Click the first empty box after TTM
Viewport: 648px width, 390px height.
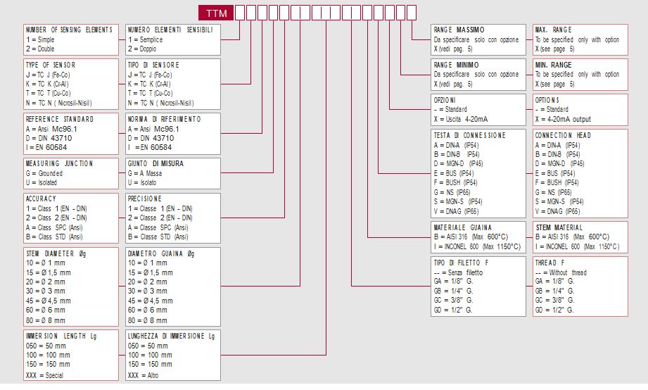240,12
